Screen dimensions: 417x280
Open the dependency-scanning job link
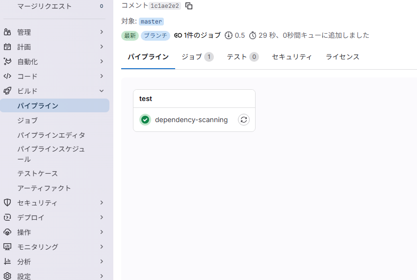coord(191,120)
